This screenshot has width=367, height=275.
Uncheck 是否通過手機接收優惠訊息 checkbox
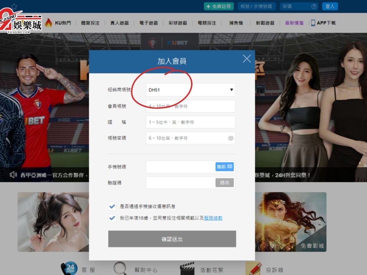tap(112, 206)
